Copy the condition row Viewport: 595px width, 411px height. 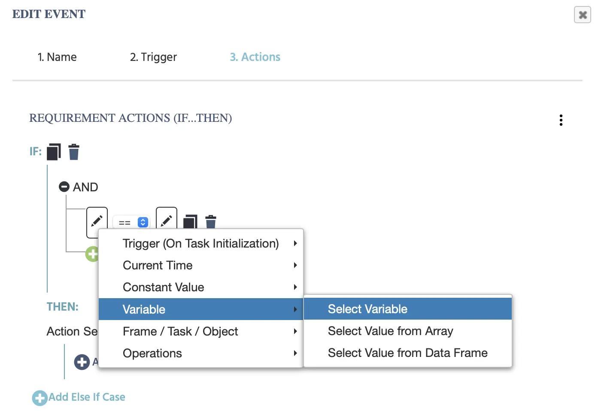(x=190, y=222)
